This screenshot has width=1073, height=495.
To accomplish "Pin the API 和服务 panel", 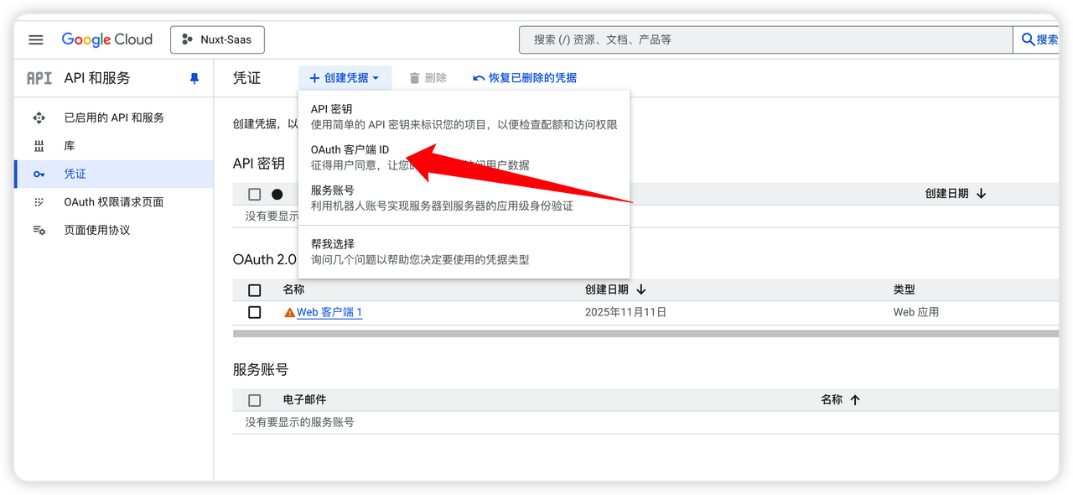I will (x=194, y=78).
